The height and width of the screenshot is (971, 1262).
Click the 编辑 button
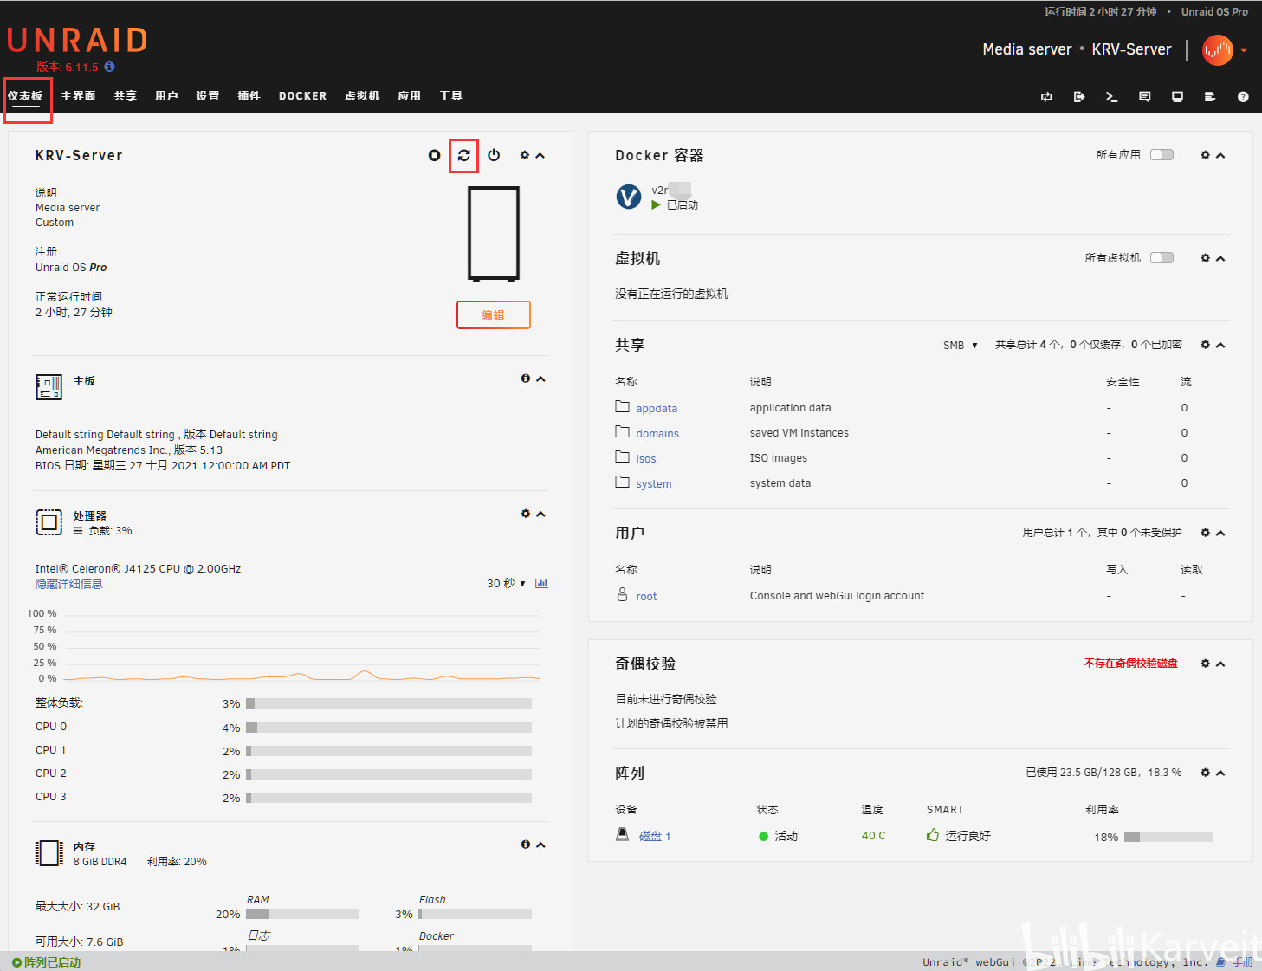(494, 314)
